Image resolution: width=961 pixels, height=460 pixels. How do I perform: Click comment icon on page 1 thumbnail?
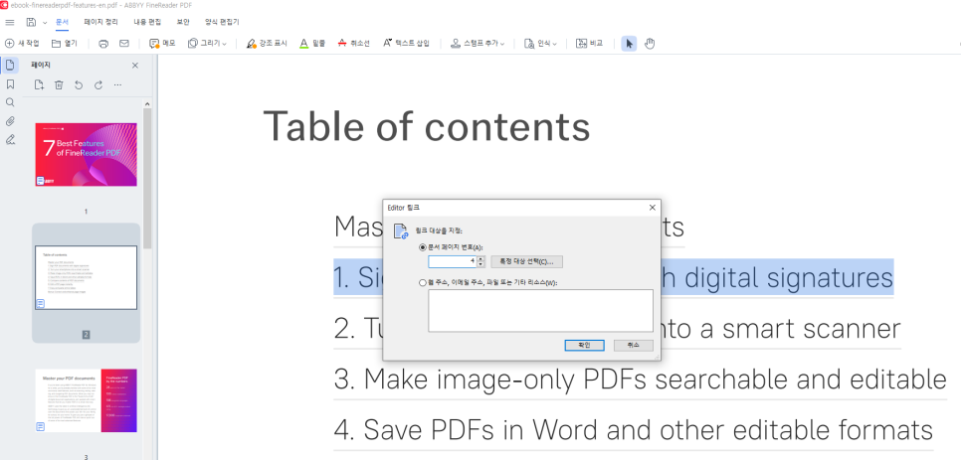tap(41, 181)
